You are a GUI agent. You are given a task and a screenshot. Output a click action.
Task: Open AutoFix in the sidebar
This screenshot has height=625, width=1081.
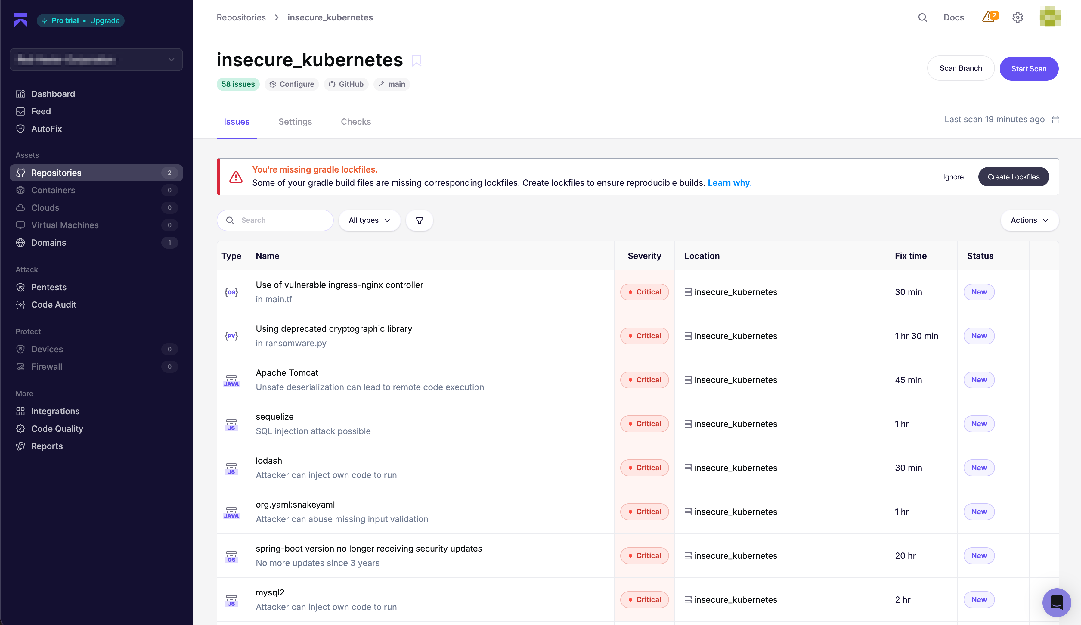tap(96, 129)
